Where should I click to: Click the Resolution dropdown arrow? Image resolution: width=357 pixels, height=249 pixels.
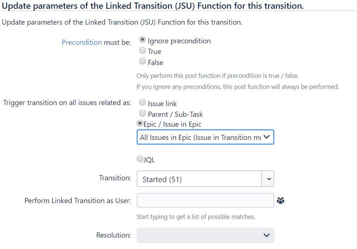pos(266,235)
